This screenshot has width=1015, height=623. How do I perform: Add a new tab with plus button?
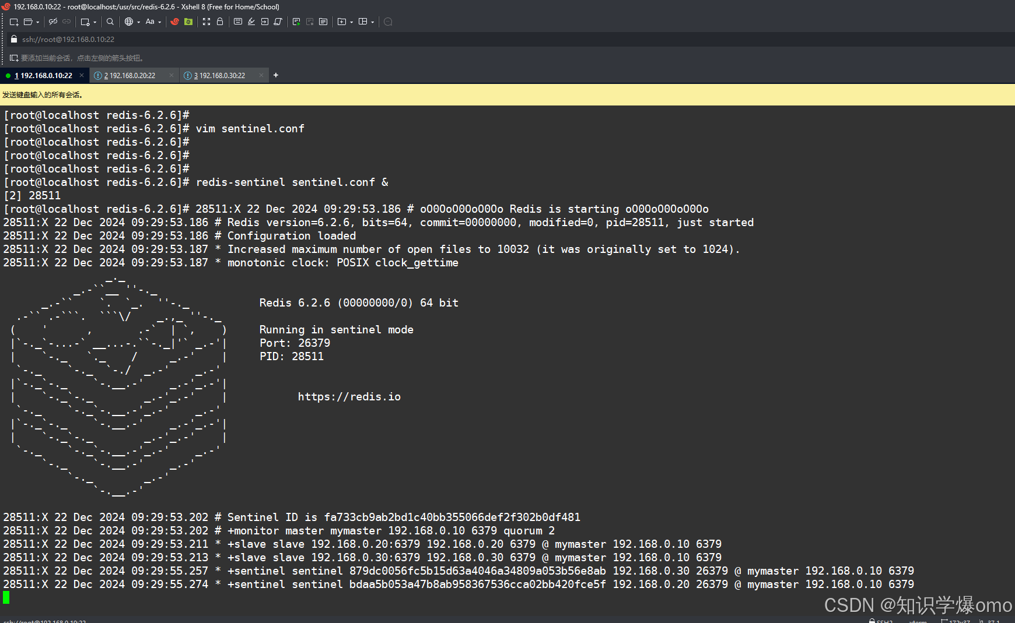coord(276,75)
